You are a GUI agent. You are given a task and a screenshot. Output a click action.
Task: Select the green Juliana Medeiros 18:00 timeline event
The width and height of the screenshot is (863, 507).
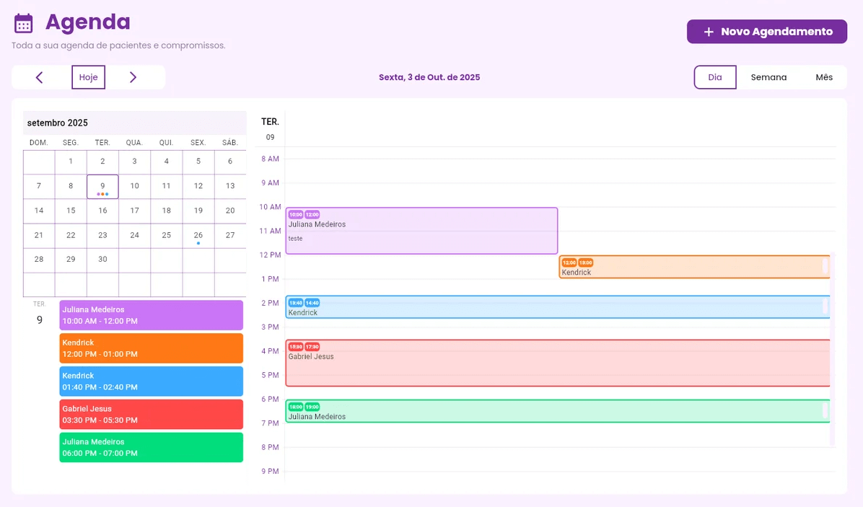coord(557,413)
